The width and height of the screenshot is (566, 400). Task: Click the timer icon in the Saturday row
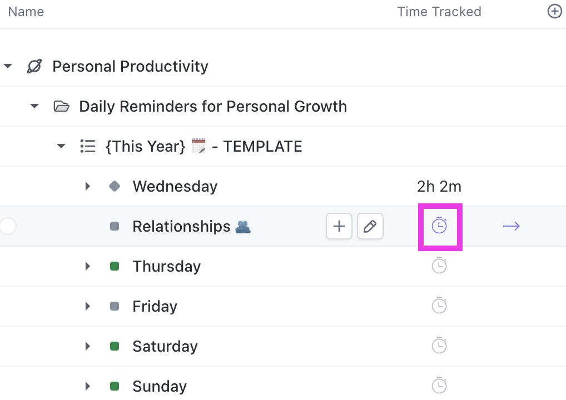point(439,346)
